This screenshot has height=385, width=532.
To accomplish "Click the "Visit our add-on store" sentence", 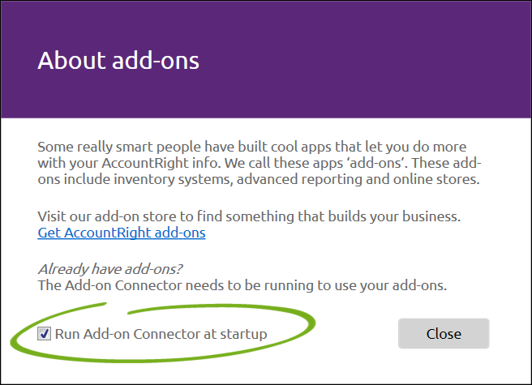I will click(x=249, y=216).
